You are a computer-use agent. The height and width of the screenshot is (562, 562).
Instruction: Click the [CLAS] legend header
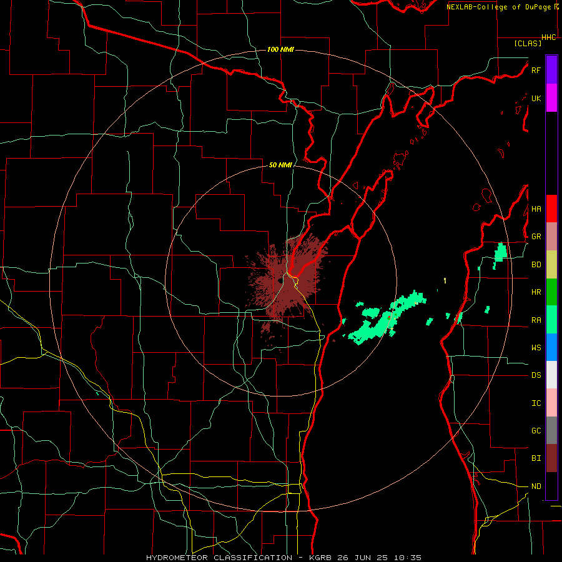tap(528, 43)
